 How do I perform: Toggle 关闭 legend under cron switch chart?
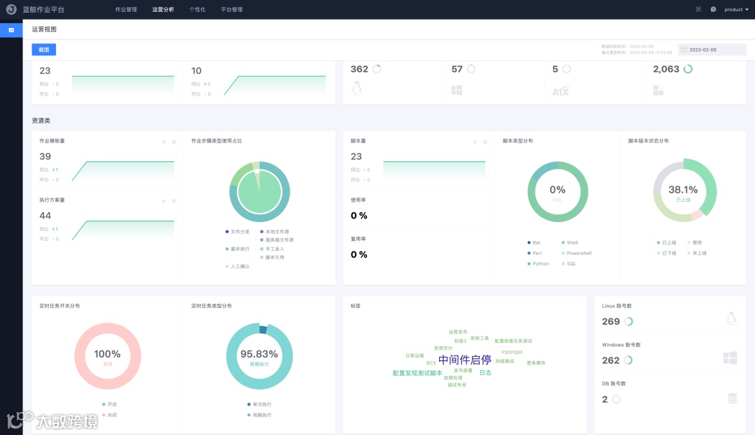coord(109,415)
